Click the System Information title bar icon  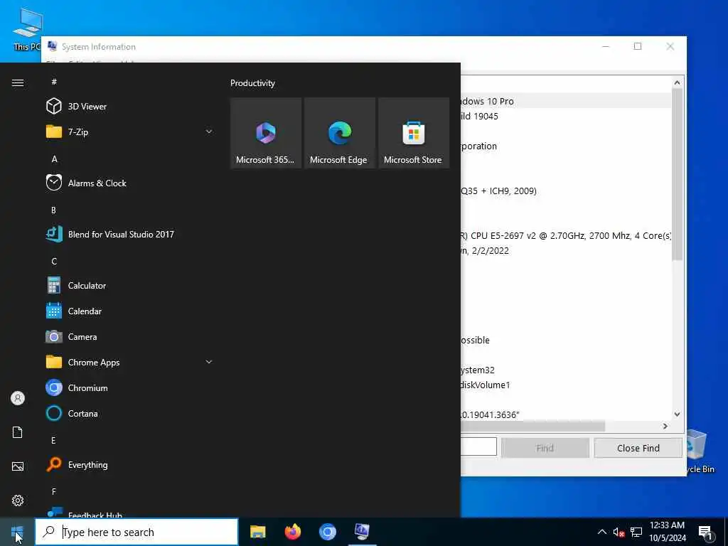pyautogui.click(x=53, y=46)
